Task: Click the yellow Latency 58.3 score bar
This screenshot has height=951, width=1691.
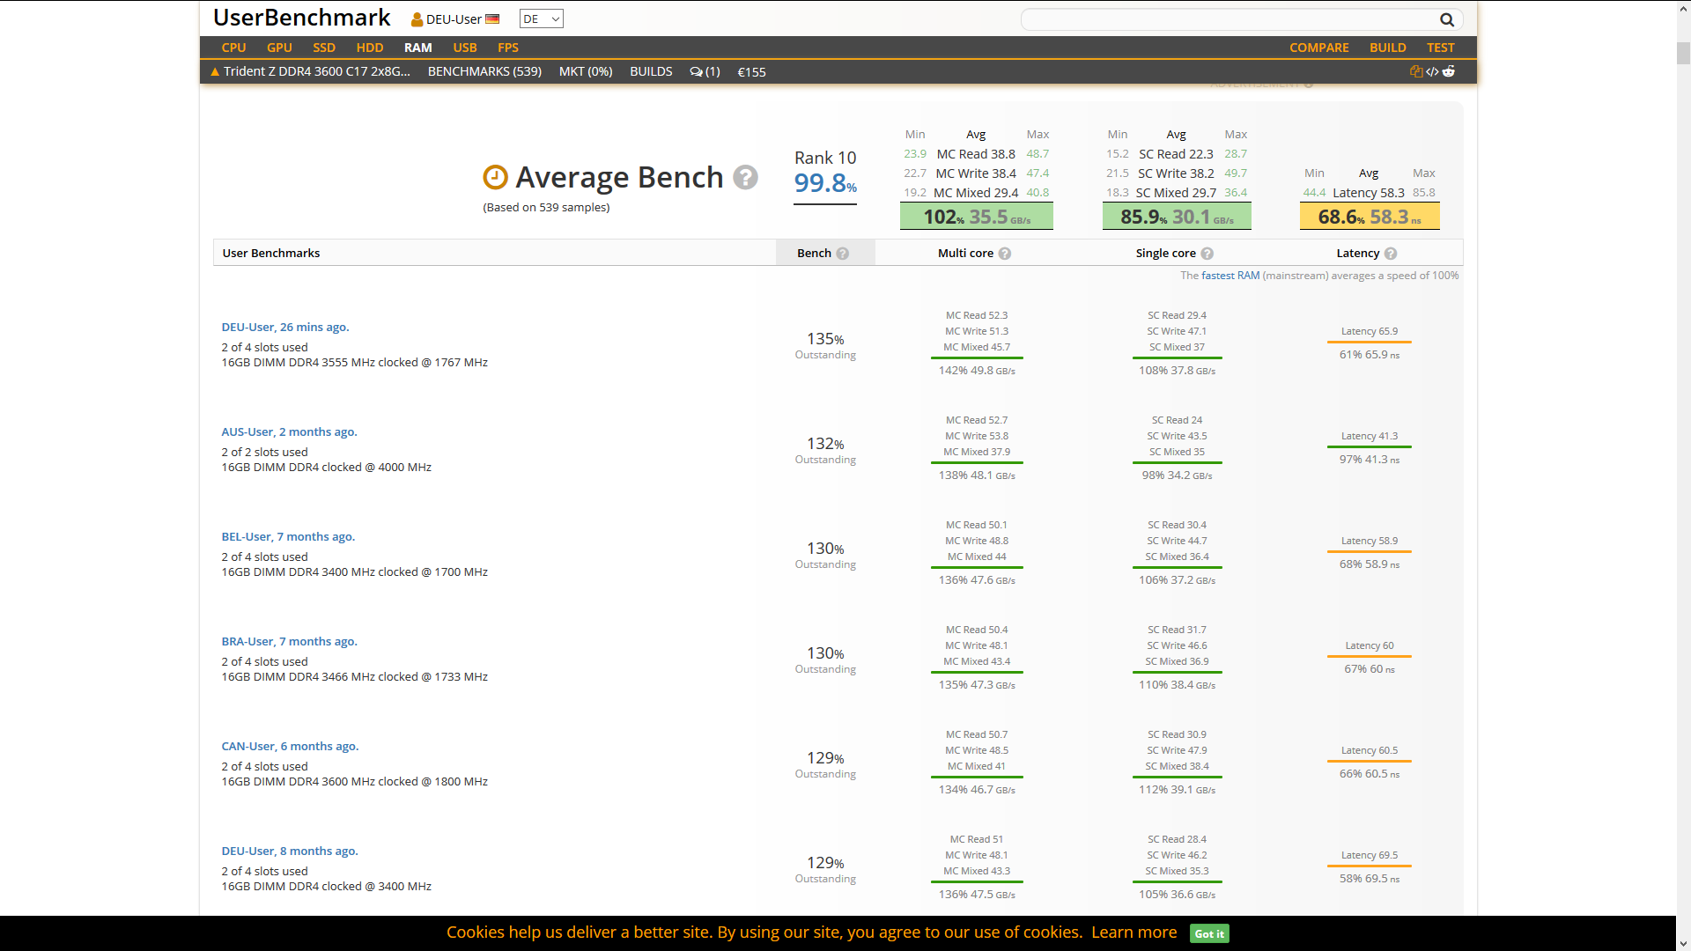Action: click(x=1369, y=216)
